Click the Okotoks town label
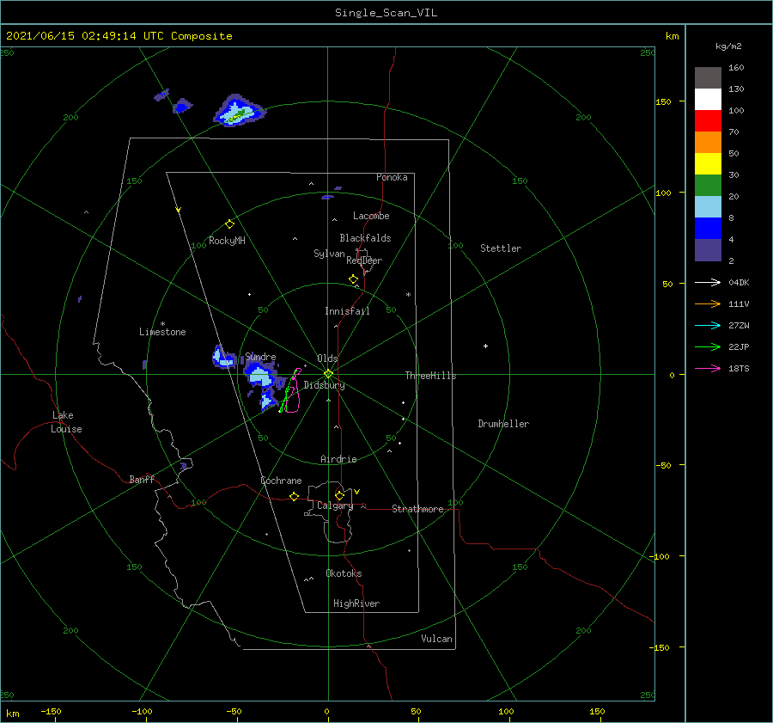Viewport: 773px width, 723px height. 344,573
